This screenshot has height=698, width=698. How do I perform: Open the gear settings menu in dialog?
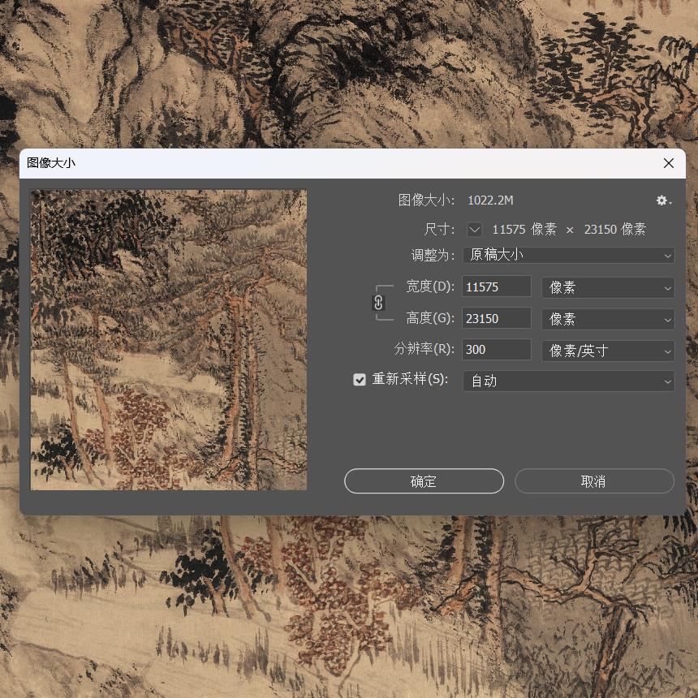(x=663, y=200)
